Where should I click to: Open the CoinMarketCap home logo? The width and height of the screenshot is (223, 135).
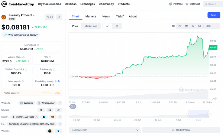pyautogui.click(x=18, y=4)
